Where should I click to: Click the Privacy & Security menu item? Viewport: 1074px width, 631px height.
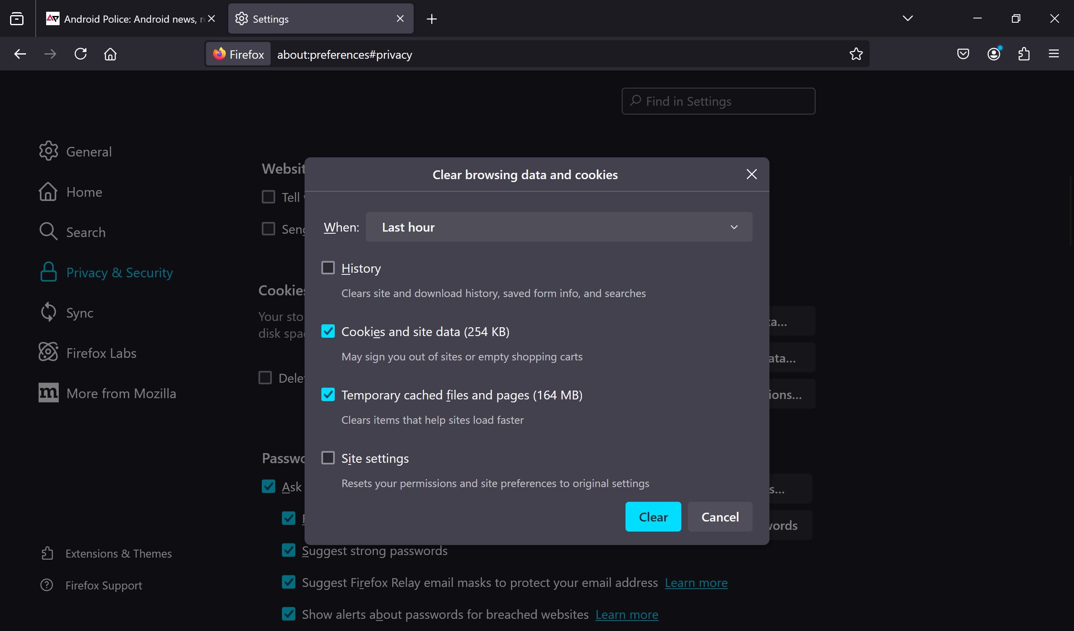pyautogui.click(x=120, y=272)
